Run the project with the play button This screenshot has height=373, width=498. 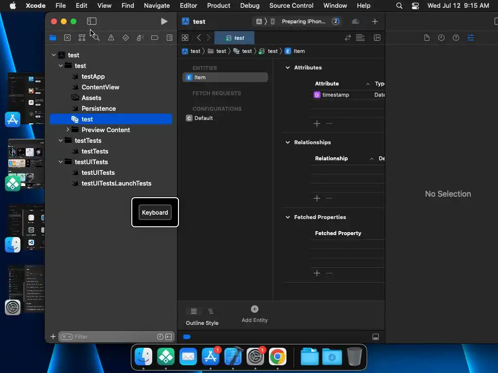(164, 21)
